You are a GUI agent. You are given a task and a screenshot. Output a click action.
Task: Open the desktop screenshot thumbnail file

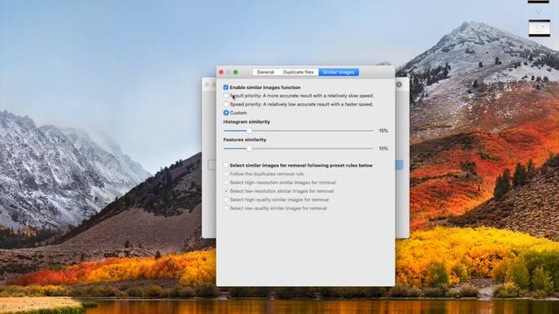click(539, 28)
